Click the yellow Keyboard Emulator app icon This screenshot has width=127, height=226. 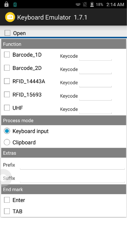click(x=10, y=17)
